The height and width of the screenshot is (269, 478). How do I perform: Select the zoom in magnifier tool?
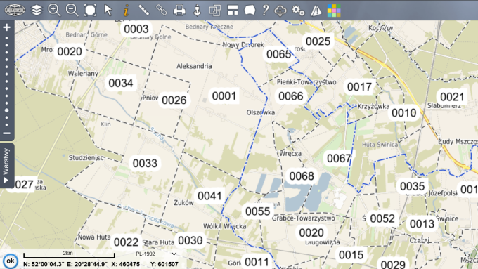point(54,11)
